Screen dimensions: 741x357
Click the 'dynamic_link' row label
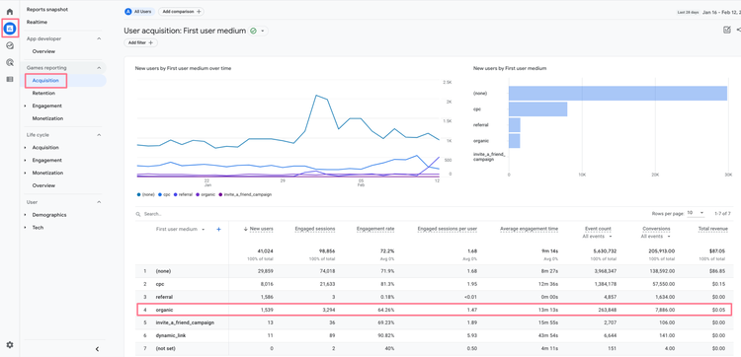pyautogui.click(x=170, y=335)
